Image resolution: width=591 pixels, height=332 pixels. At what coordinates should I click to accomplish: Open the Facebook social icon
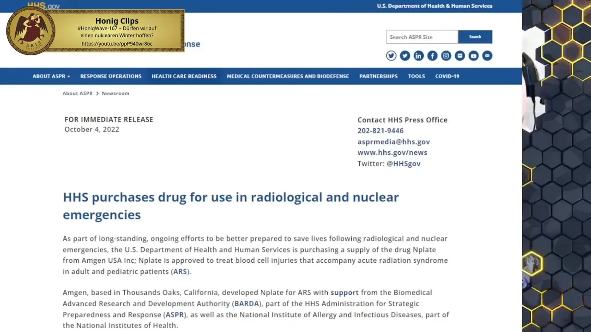coord(432,56)
